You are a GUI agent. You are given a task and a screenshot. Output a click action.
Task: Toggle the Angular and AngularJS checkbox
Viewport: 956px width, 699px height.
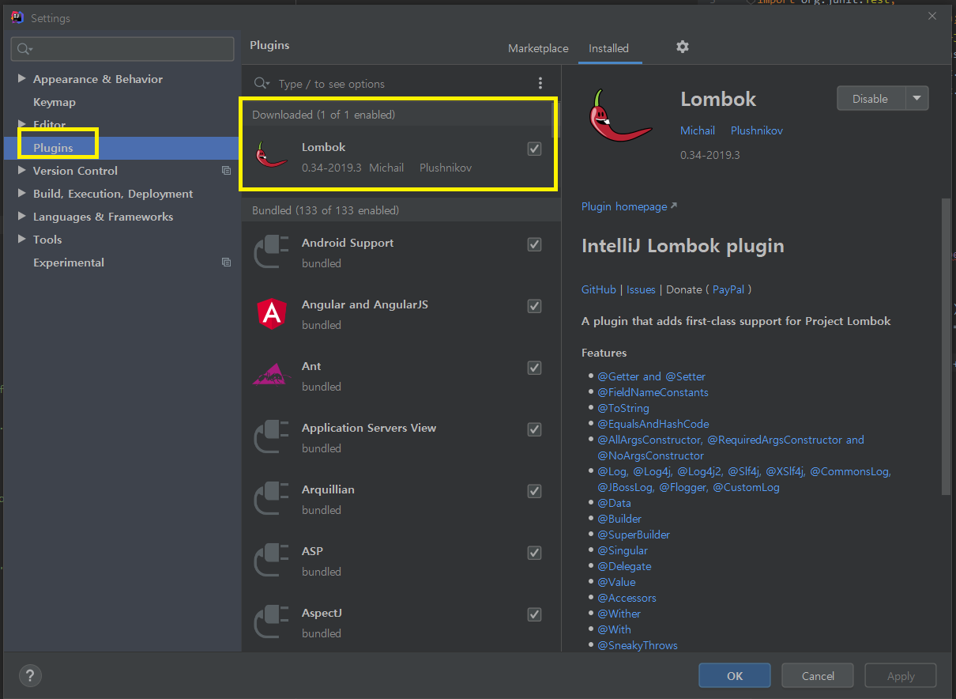[535, 306]
